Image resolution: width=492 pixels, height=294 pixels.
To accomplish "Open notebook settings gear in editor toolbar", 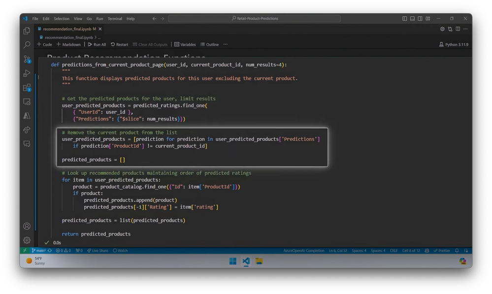I will click(x=442, y=29).
